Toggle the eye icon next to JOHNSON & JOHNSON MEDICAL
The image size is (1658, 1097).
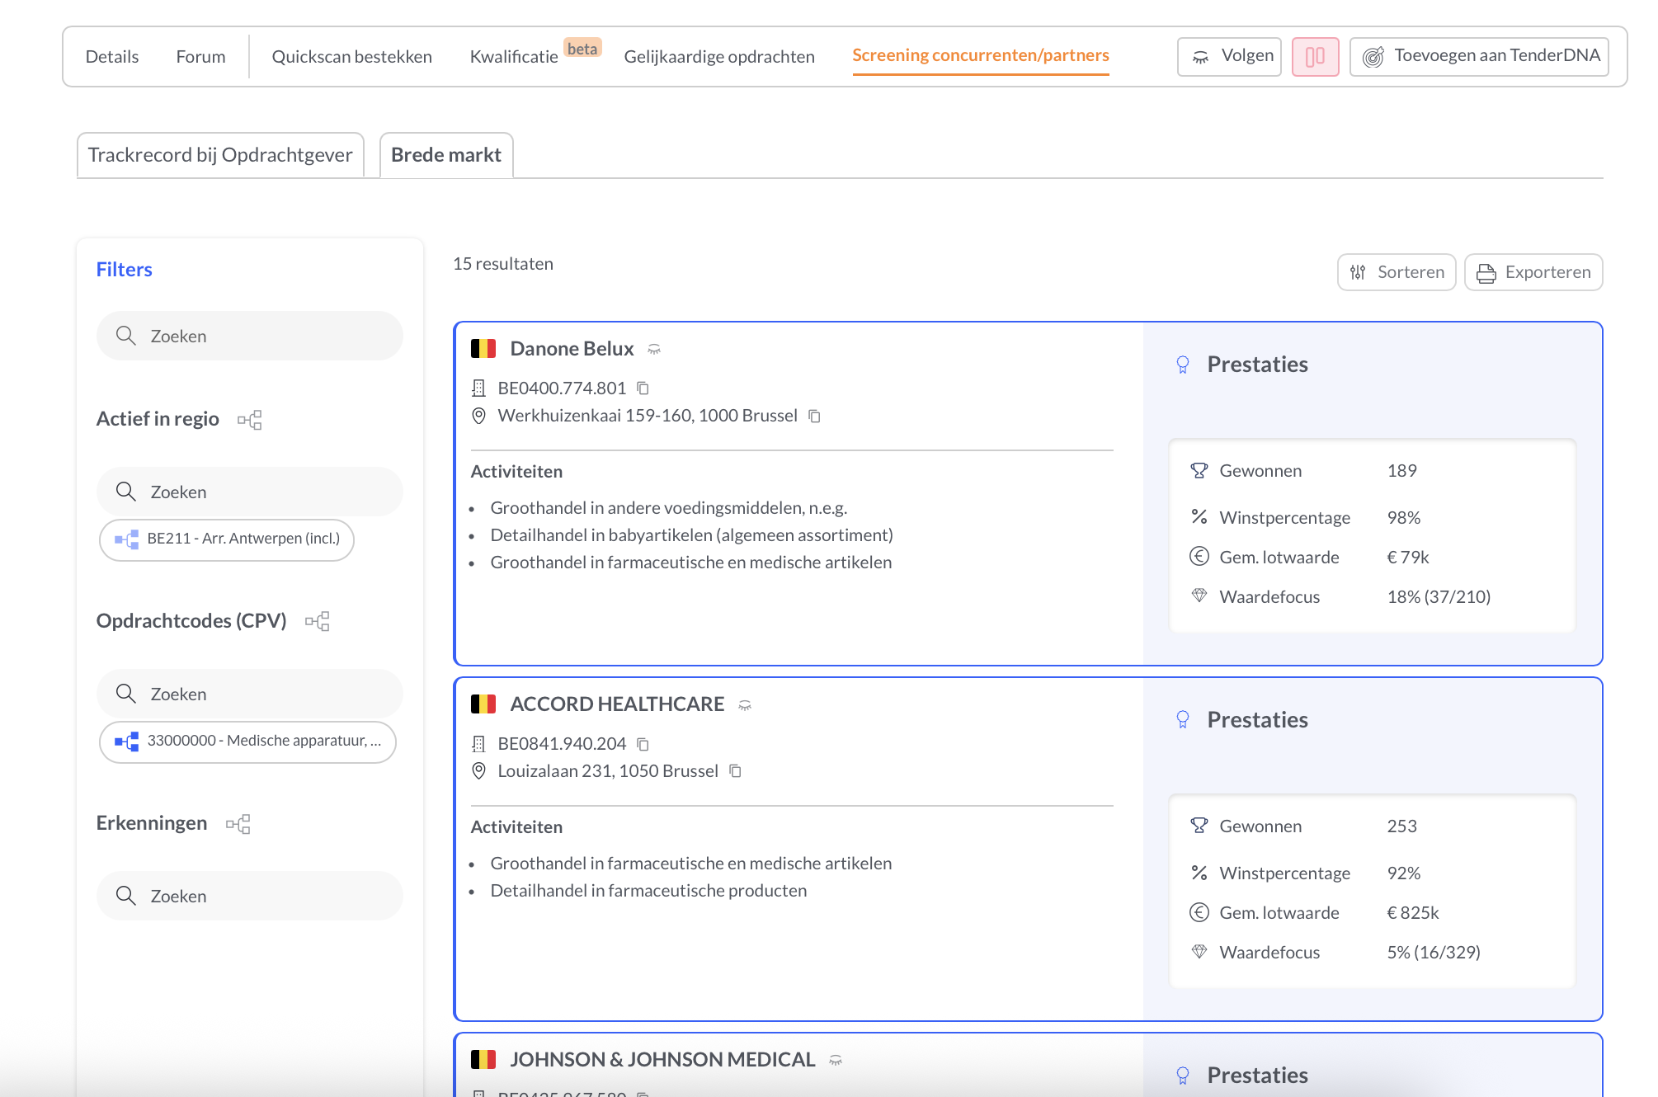(x=836, y=1059)
